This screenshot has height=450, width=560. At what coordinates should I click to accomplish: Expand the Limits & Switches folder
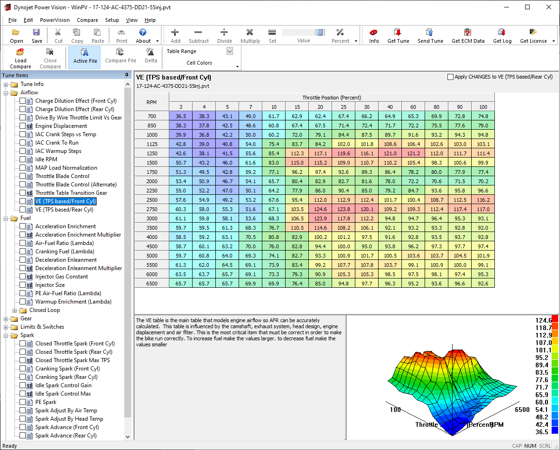(6, 327)
